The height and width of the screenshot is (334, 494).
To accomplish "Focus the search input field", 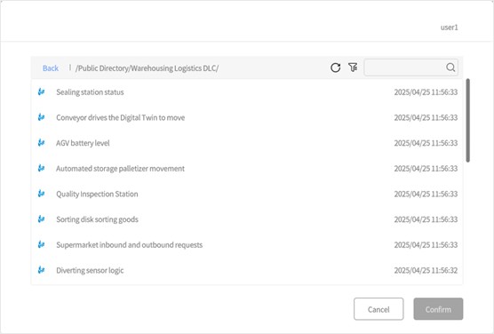I will pyautogui.click(x=405, y=68).
